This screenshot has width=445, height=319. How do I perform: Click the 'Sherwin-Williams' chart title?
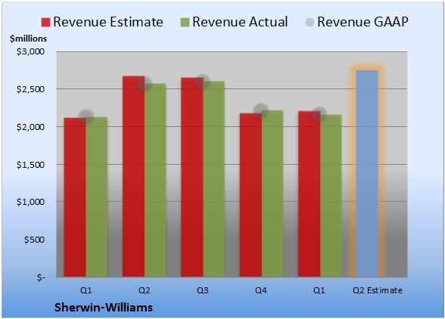click(x=104, y=308)
